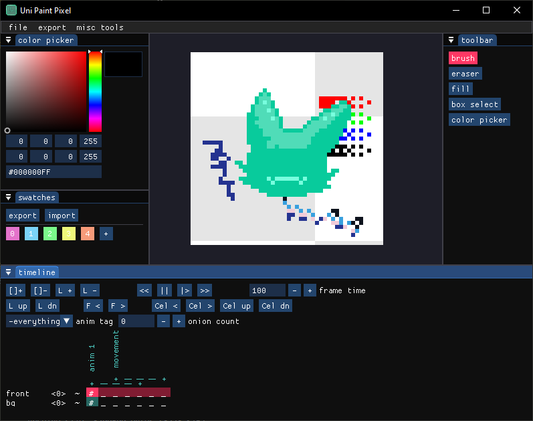Click inside the saturation-value color square

(46, 92)
